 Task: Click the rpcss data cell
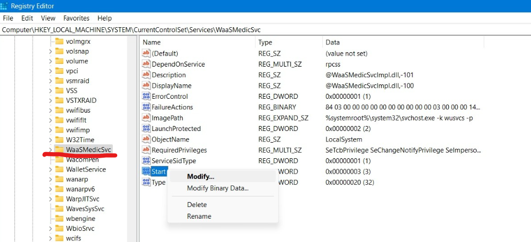(x=333, y=64)
